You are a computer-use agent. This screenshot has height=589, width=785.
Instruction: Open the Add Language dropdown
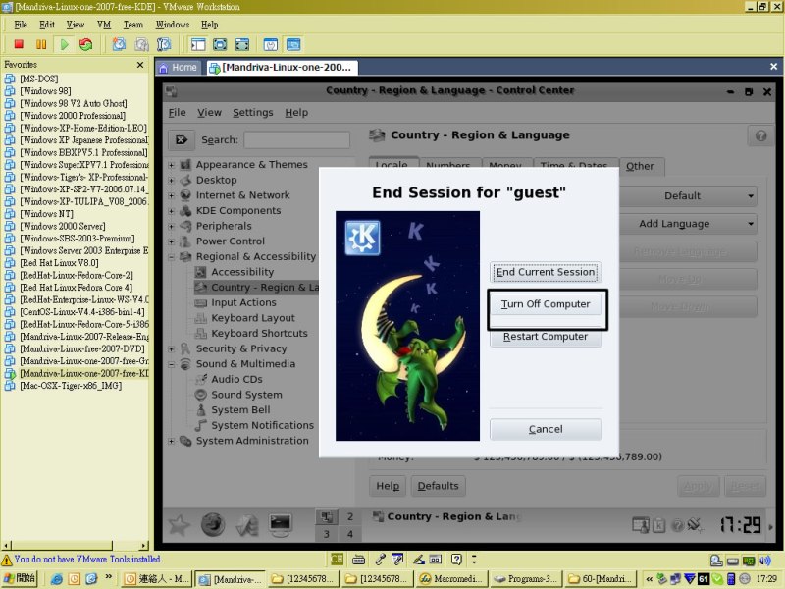pyautogui.click(x=689, y=224)
